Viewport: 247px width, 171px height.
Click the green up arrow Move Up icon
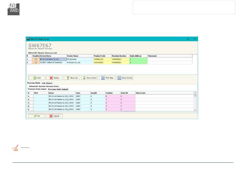click(68, 78)
